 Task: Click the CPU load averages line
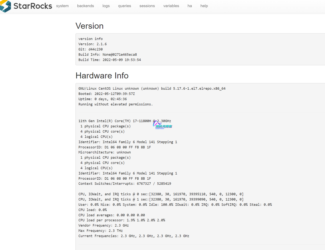tap(112, 215)
